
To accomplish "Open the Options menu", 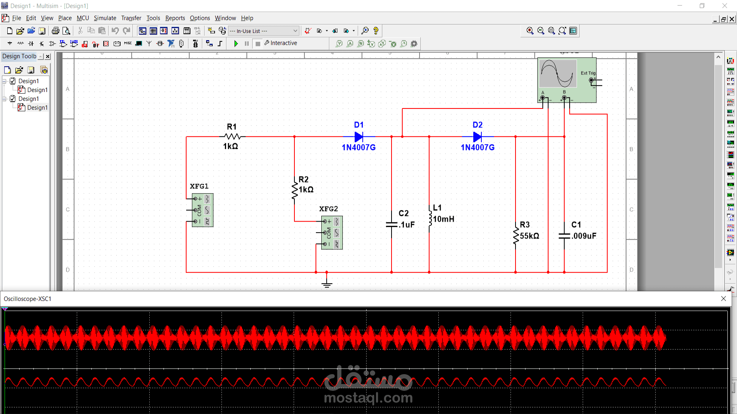I will pyautogui.click(x=200, y=18).
